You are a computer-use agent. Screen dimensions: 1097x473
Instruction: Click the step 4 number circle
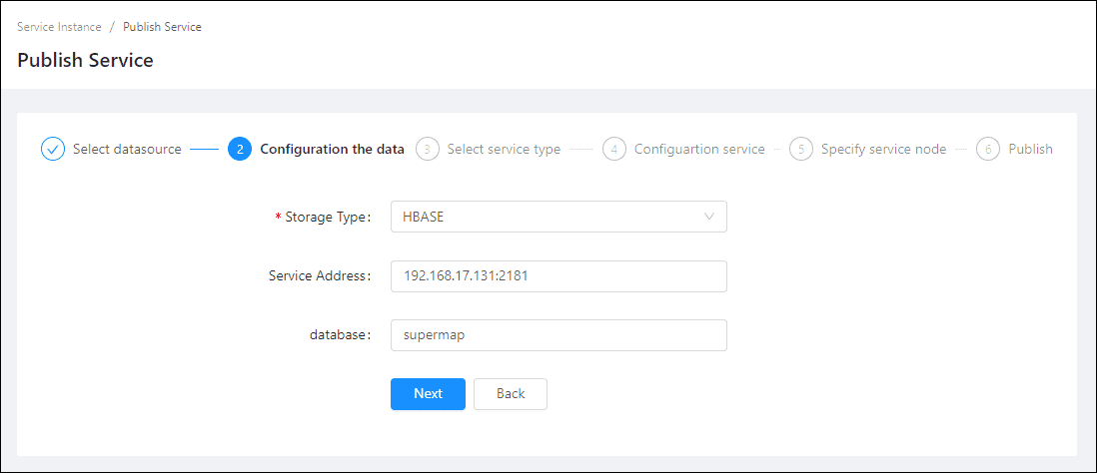(614, 149)
